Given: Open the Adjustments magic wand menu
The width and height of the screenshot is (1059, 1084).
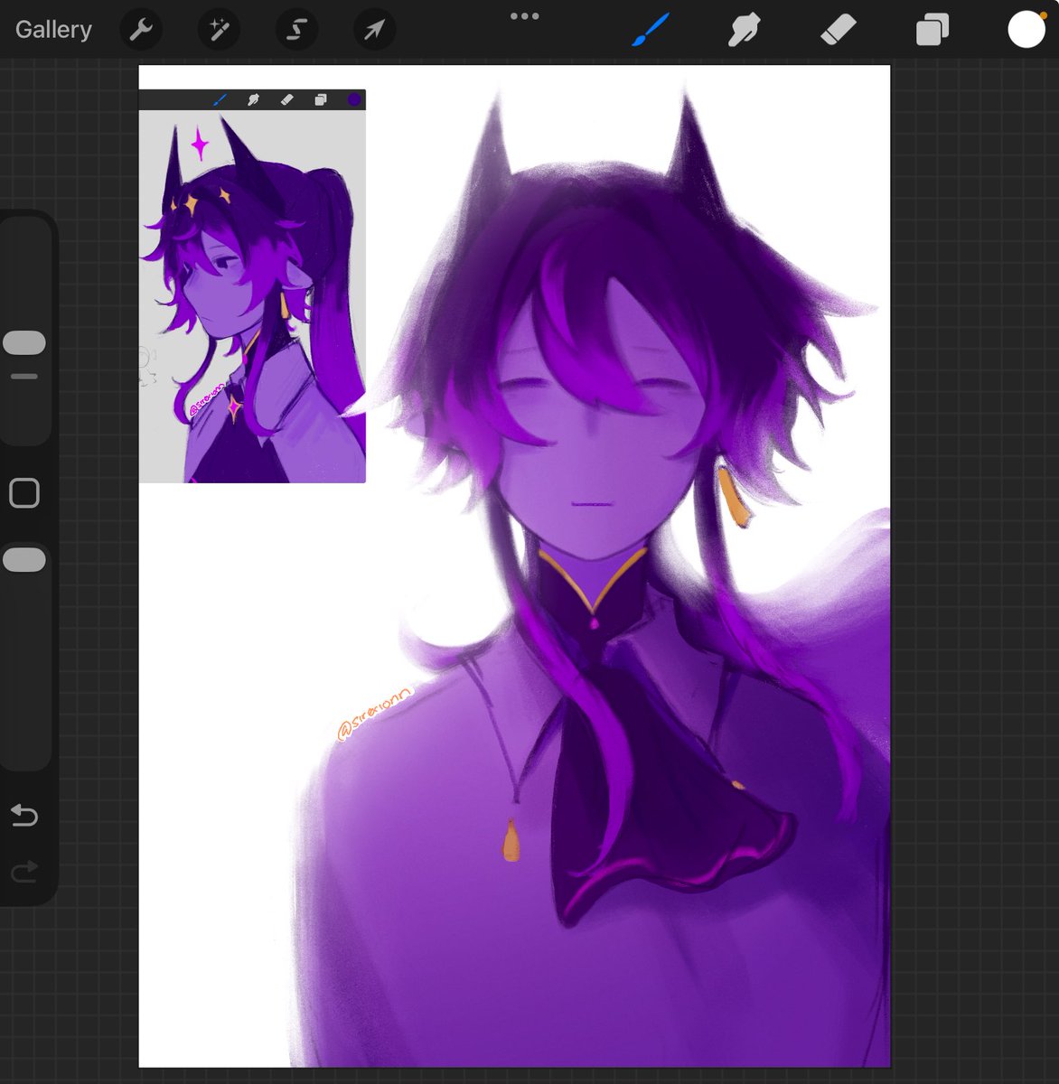Looking at the screenshot, I should pyautogui.click(x=218, y=30).
